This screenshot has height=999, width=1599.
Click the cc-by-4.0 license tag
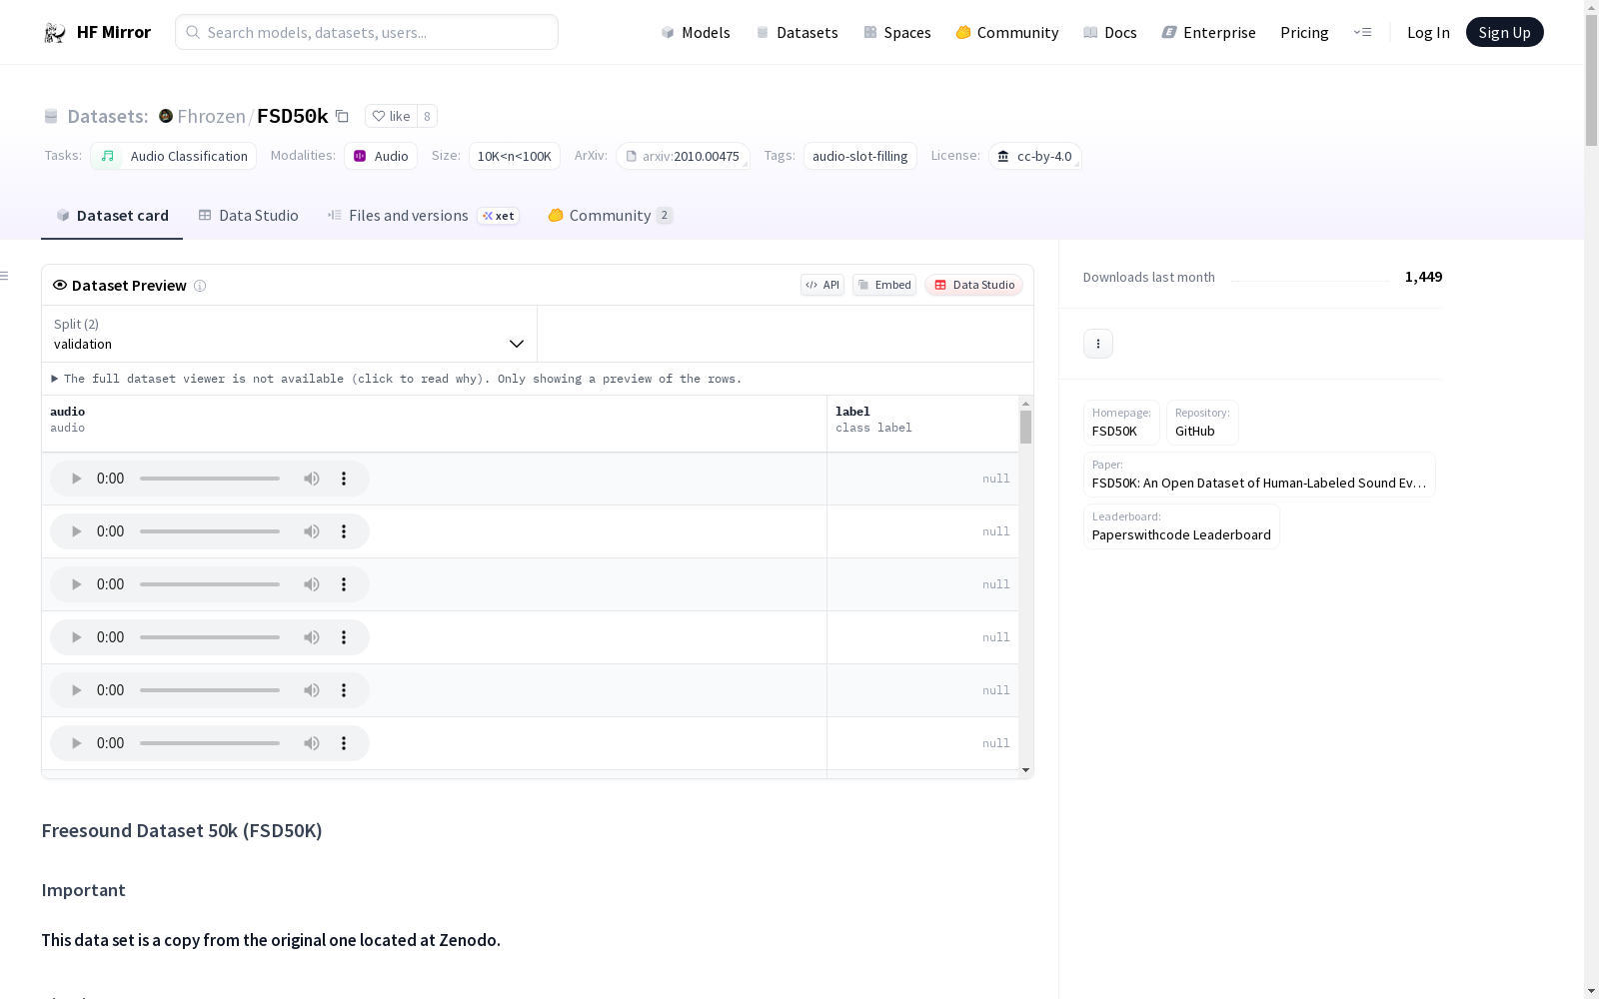1035,156
